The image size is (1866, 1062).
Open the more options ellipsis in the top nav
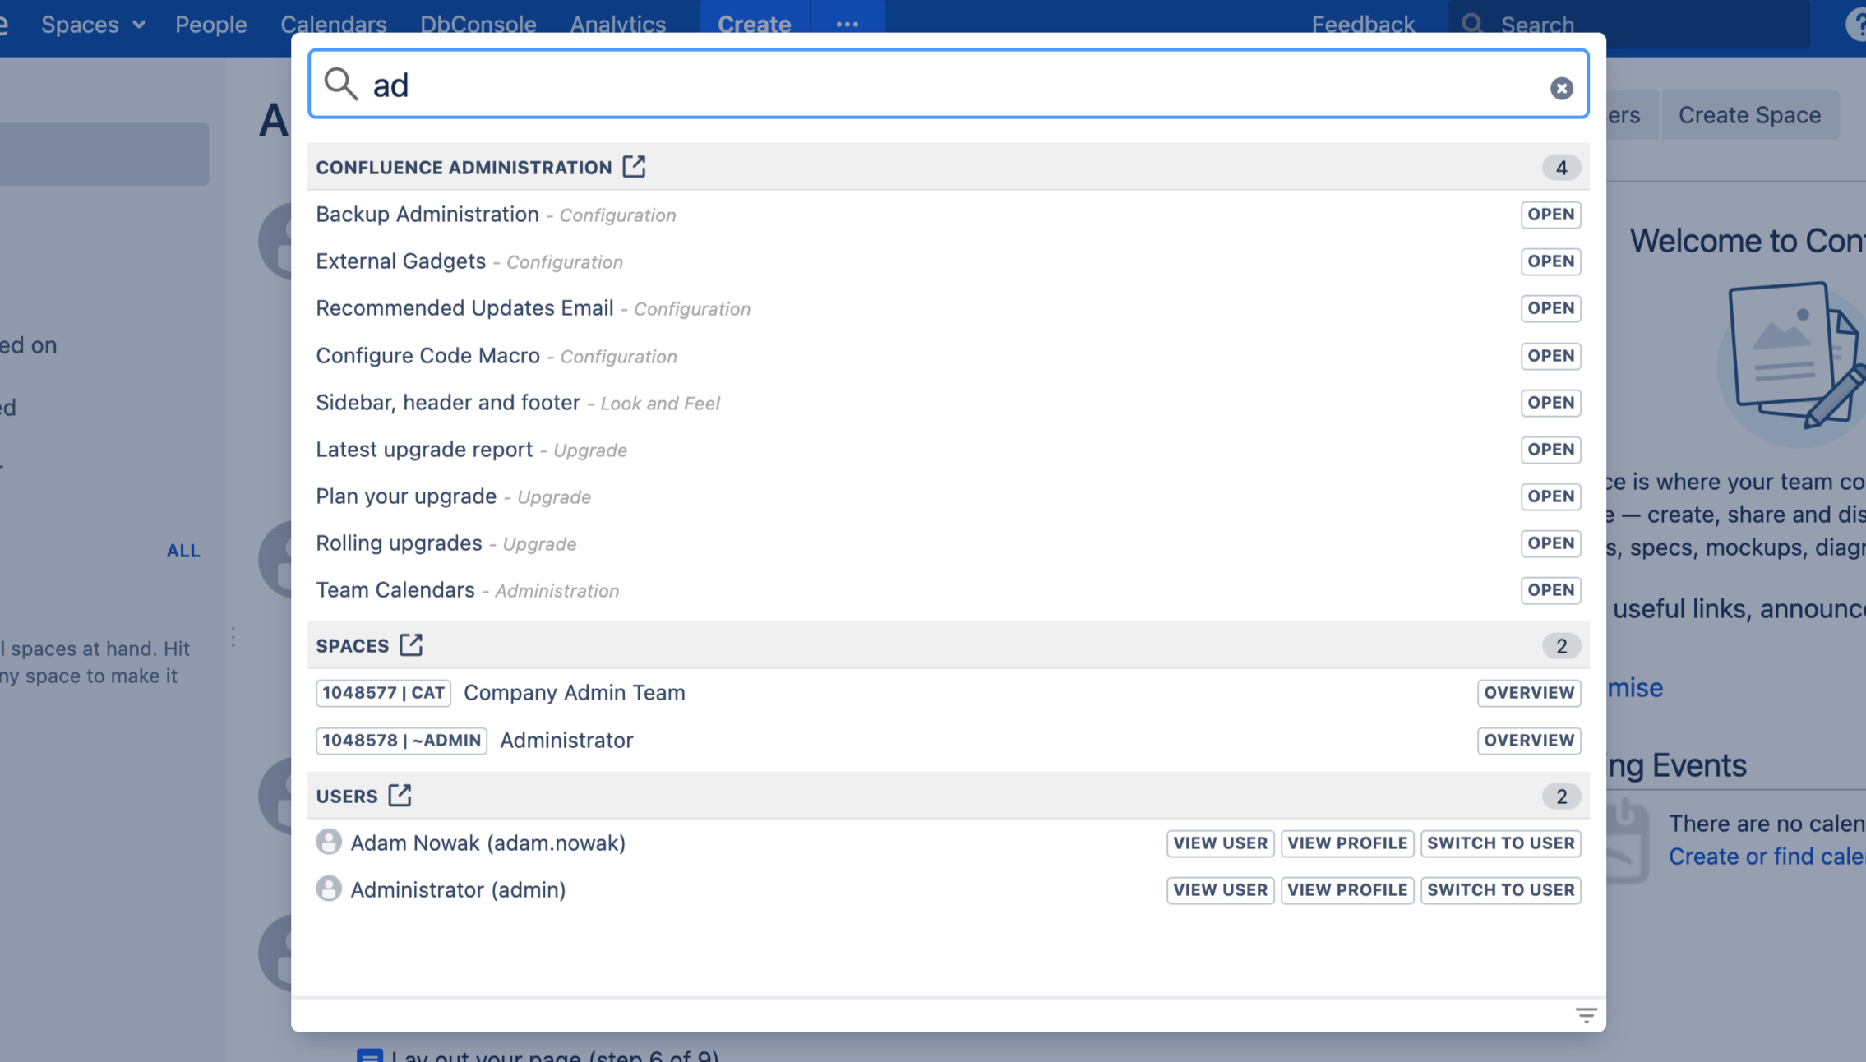click(x=847, y=24)
